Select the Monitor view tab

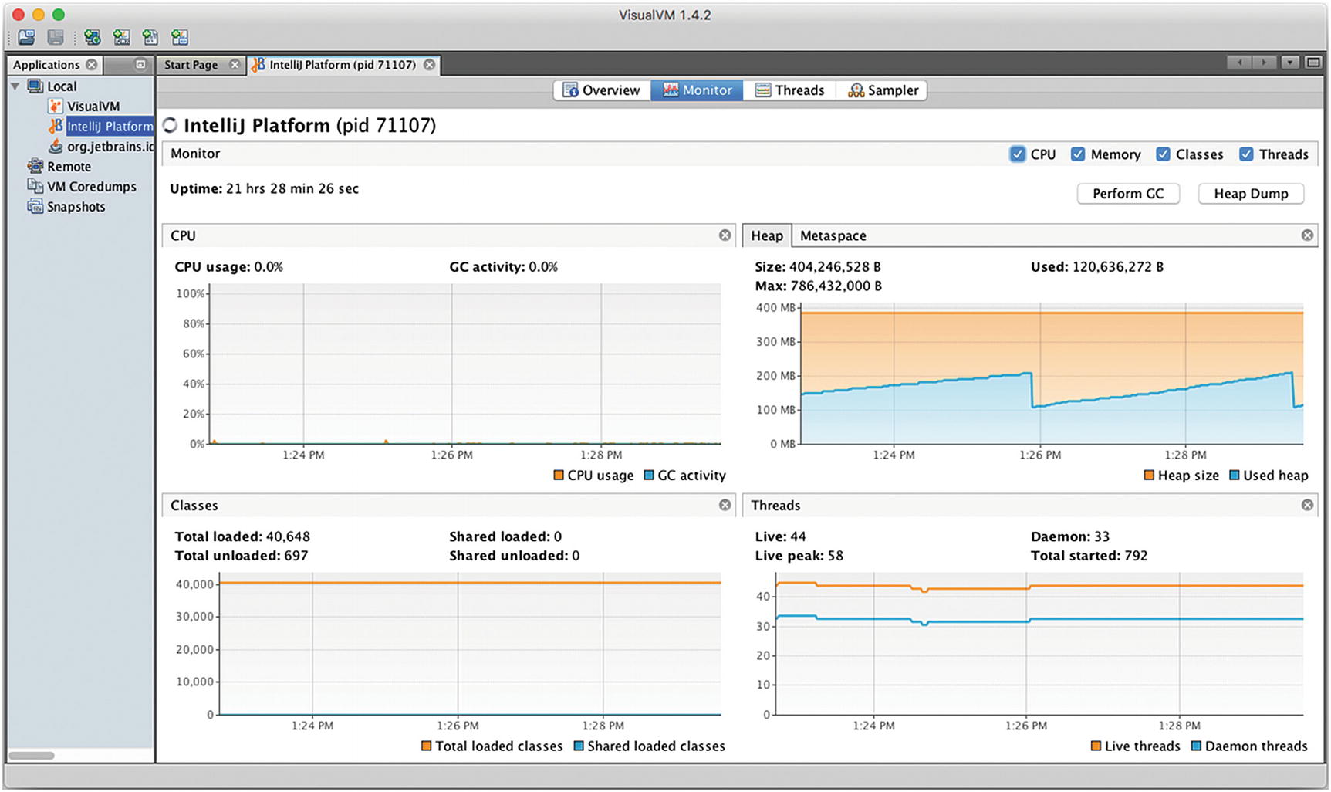click(x=697, y=90)
